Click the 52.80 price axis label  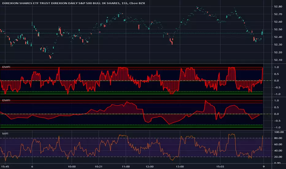279,6
